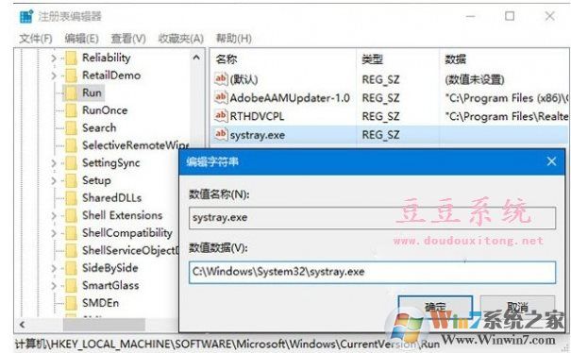Select the RetailDemo folder icon
This screenshot has height=353, width=571.
[72, 76]
